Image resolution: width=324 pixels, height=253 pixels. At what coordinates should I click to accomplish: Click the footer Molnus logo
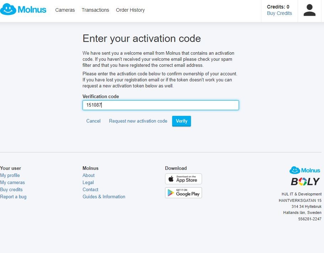[304, 171]
